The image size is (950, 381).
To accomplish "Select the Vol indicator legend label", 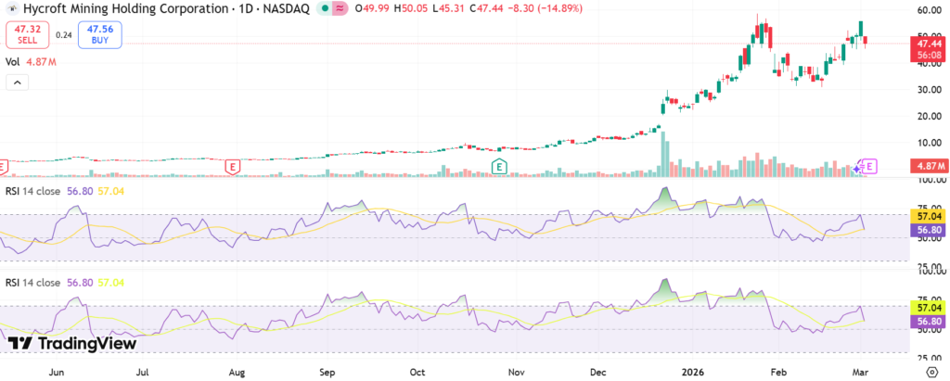I will [x=13, y=62].
